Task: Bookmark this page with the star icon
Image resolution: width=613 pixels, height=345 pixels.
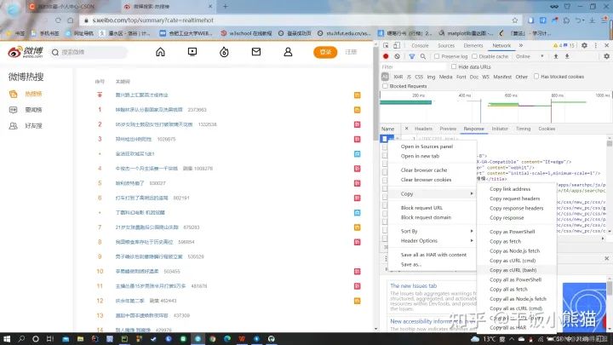Action: [x=515, y=20]
